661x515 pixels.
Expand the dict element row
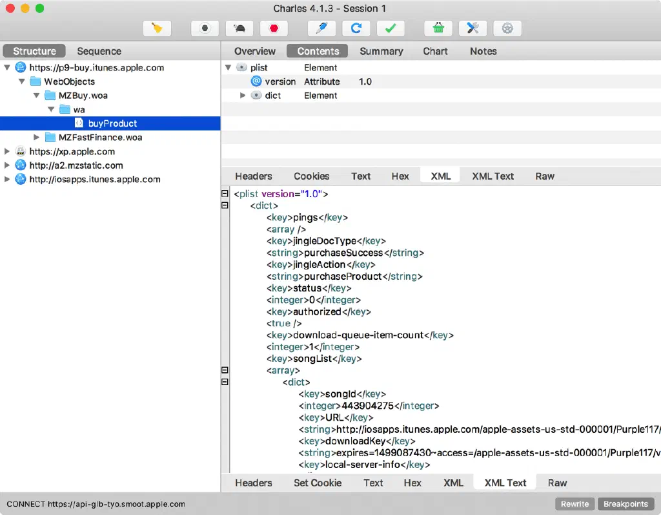click(243, 96)
